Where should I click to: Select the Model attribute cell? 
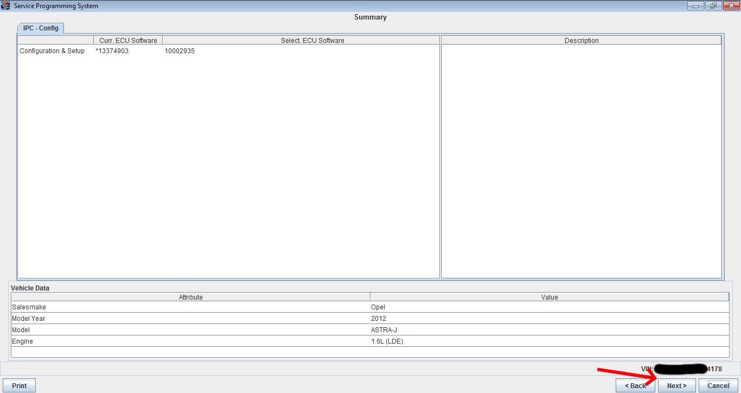(191, 330)
